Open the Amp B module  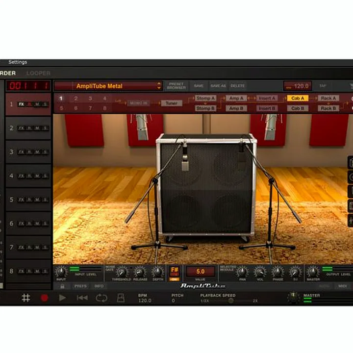tap(236, 108)
